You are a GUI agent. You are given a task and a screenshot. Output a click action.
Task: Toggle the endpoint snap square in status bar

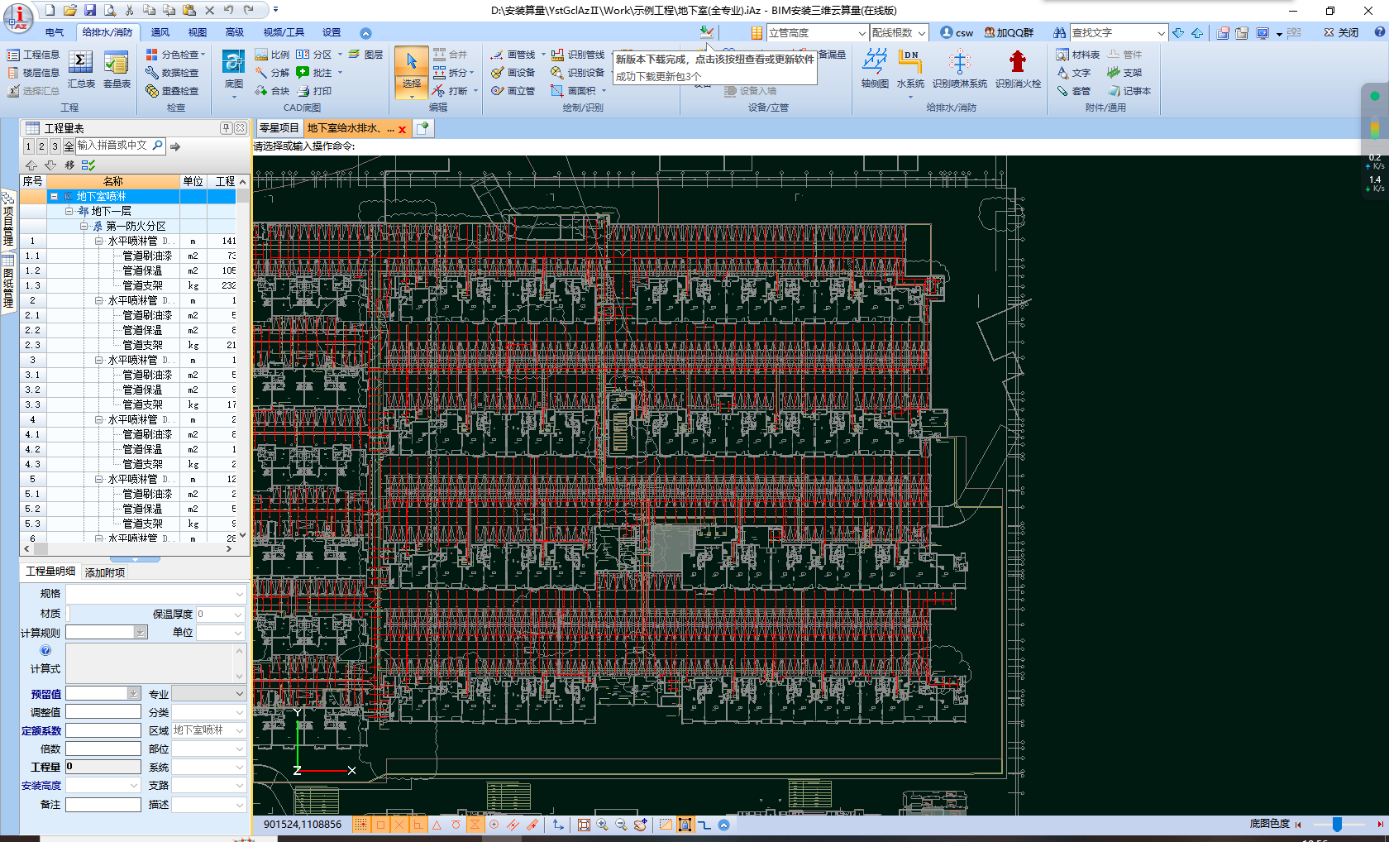[380, 825]
